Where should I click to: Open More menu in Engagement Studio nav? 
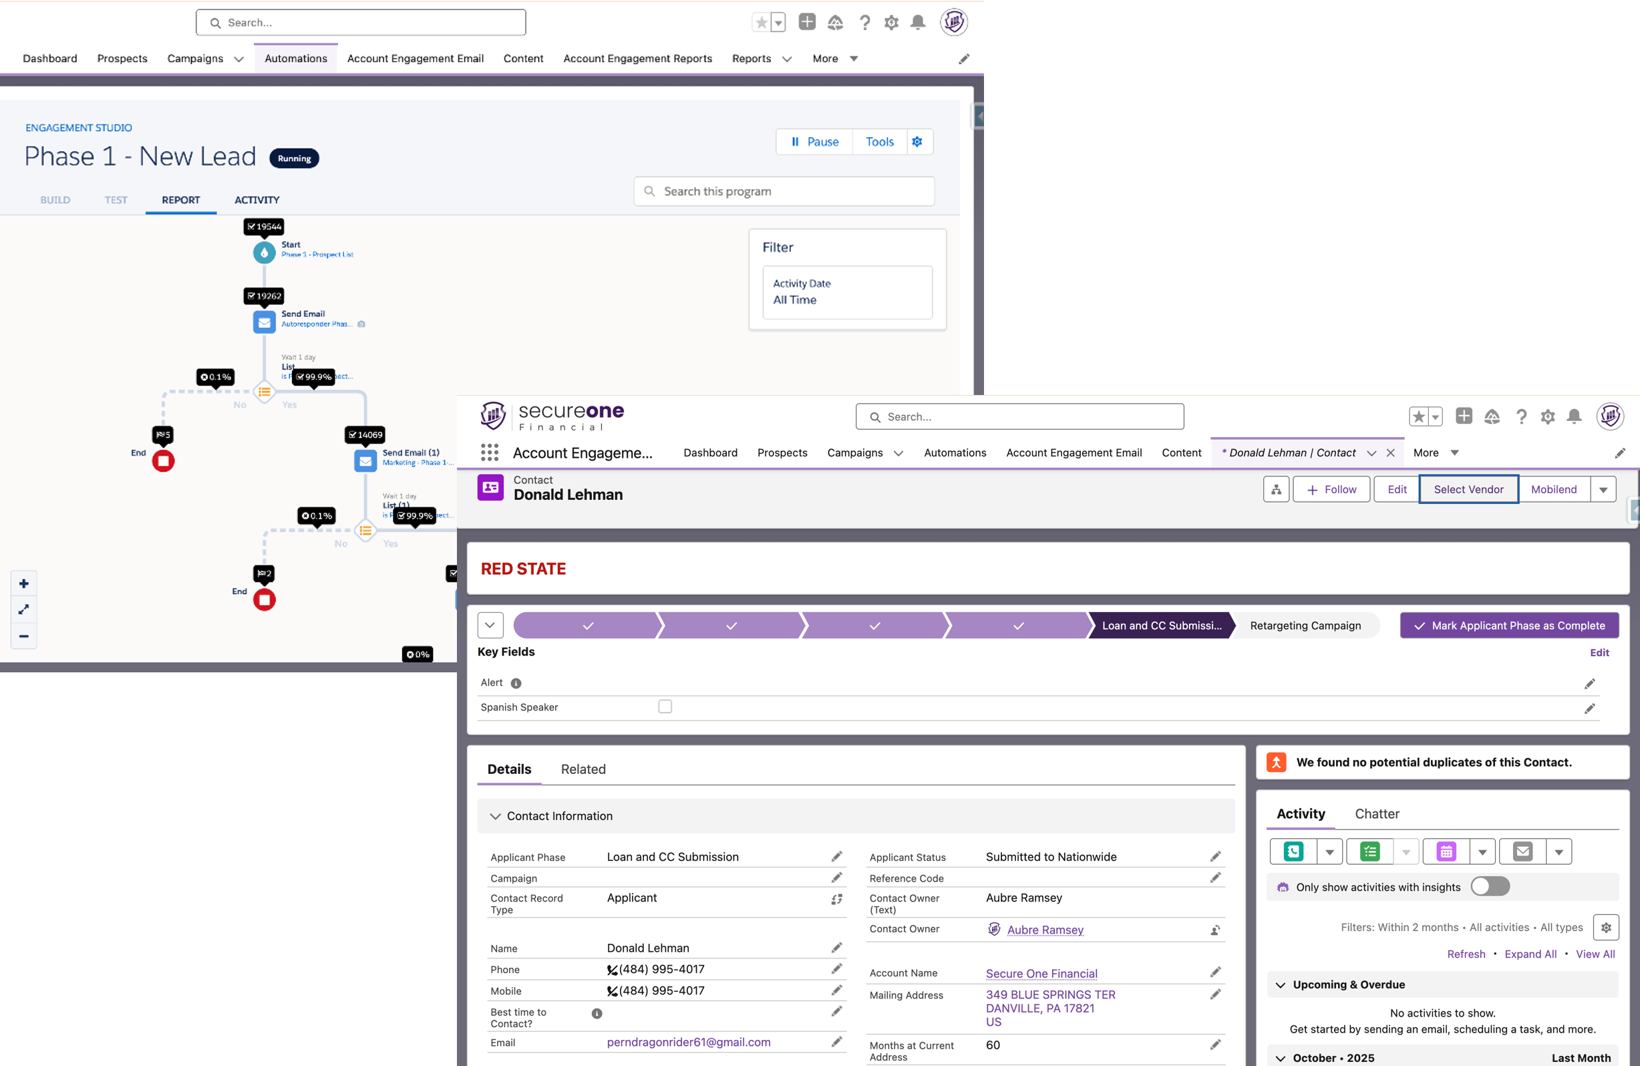[x=835, y=59]
